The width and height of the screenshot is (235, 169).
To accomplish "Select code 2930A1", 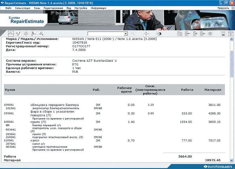I will coord(9,113).
